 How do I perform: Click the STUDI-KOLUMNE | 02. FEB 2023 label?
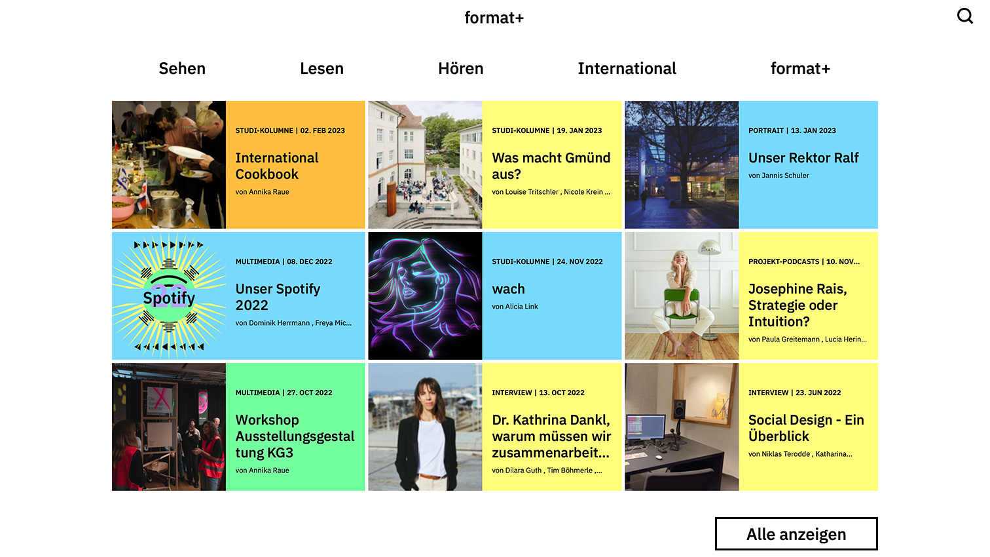[290, 130]
